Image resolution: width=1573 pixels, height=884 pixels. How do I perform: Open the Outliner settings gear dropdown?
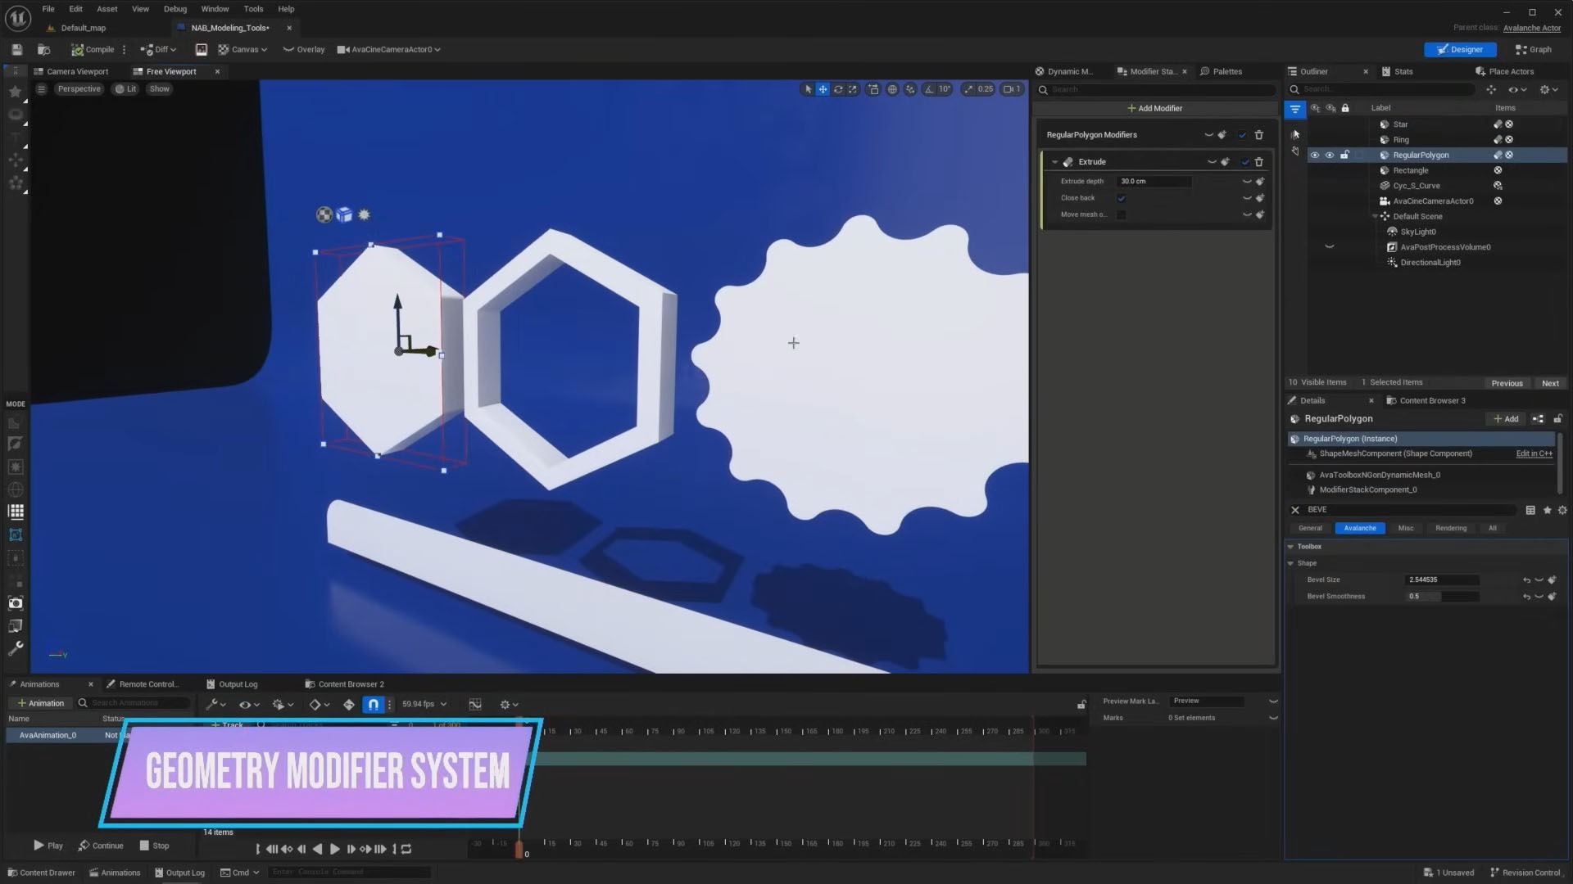coord(1548,89)
